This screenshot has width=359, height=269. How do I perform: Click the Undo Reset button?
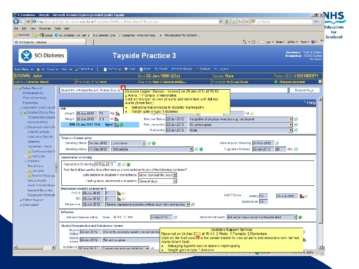(181, 69)
